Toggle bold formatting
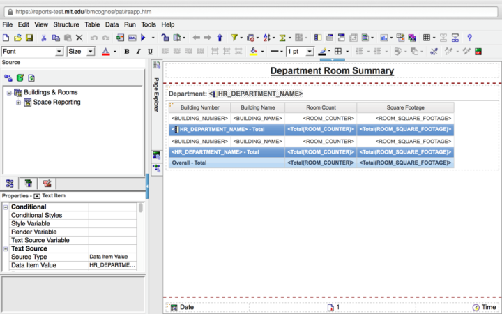This screenshot has height=314, width=502. [127, 52]
